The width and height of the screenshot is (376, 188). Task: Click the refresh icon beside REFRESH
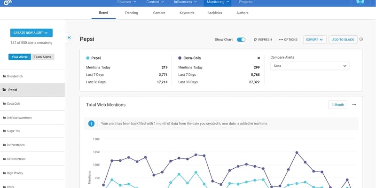[255, 40]
